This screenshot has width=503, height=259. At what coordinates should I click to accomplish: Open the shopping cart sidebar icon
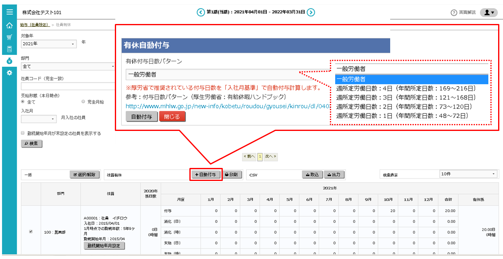click(9, 37)
